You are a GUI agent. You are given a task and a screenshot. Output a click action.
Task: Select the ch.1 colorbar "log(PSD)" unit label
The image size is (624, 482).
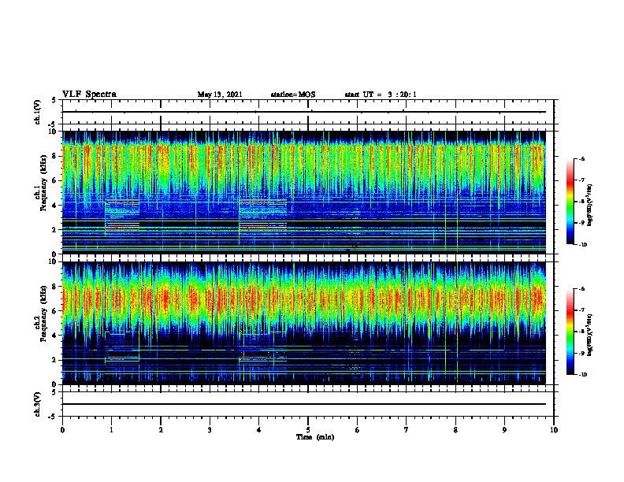coord(590,206)
